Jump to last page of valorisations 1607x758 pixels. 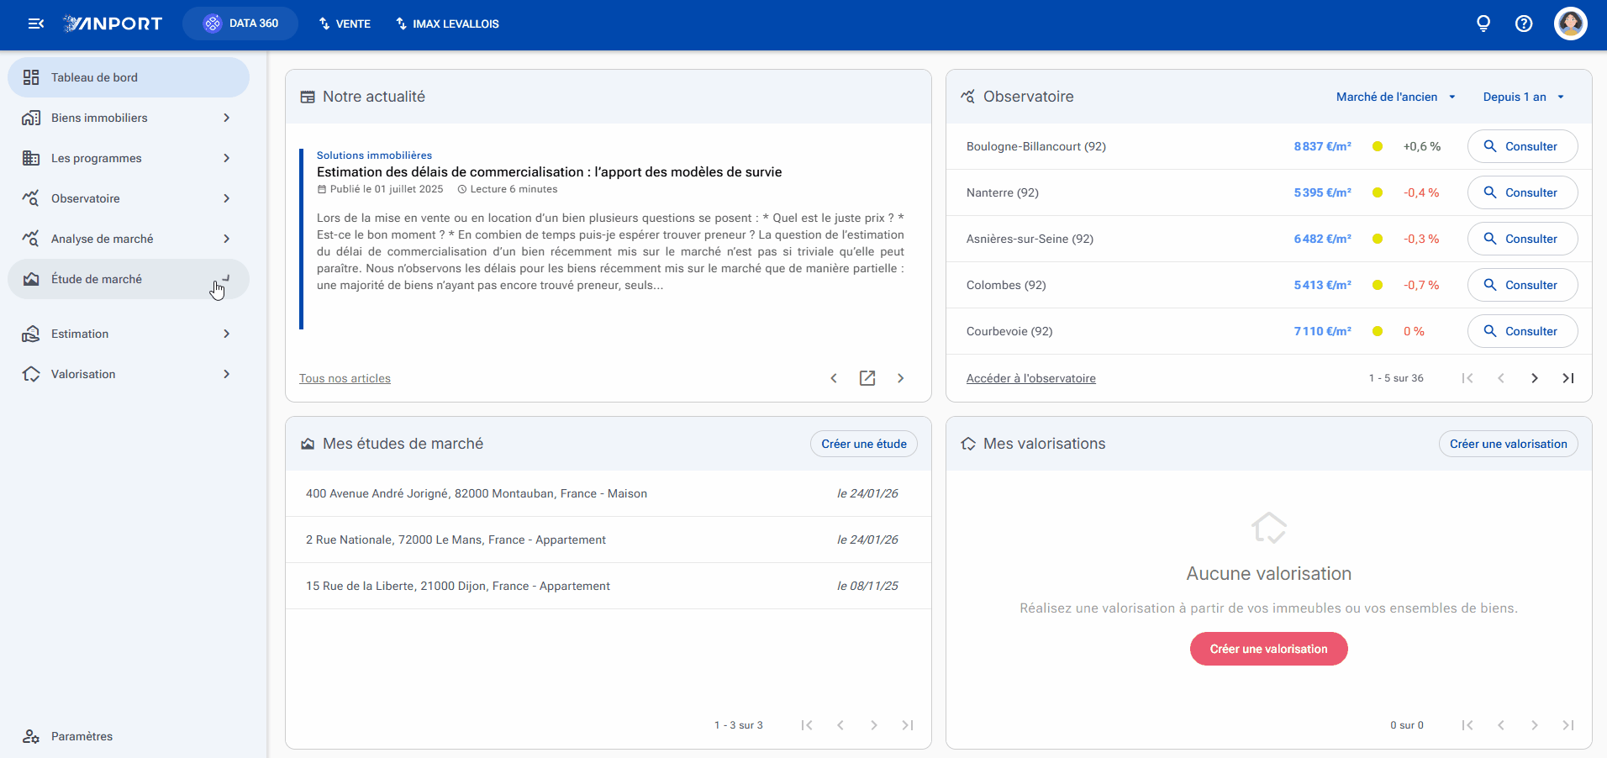tap(1568, 725)
